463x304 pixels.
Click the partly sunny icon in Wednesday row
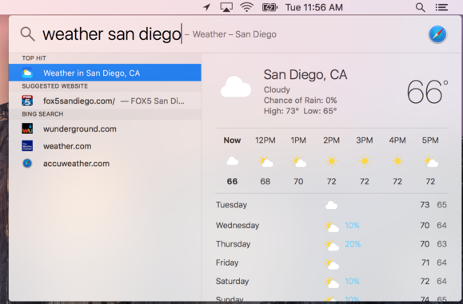[331, 227]
